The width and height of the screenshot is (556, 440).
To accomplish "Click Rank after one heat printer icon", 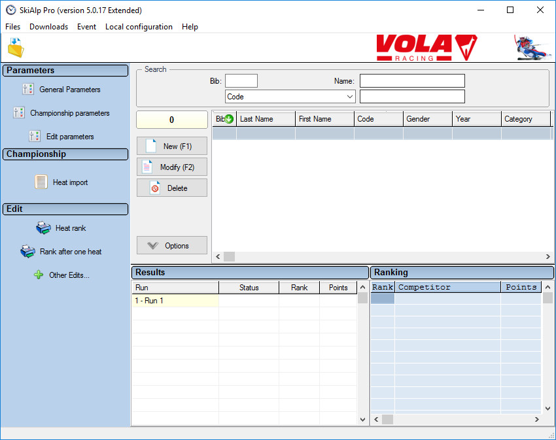I will click(27, 252).
